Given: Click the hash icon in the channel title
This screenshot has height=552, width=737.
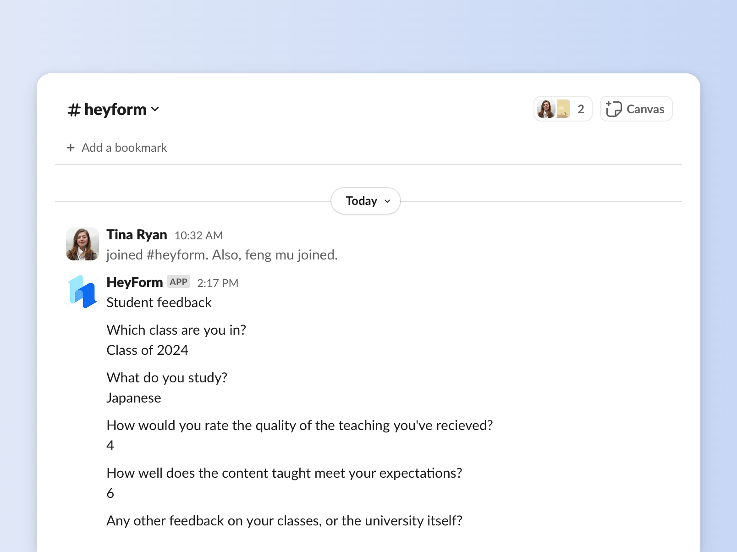Looking at the screenshot, I should [73, 109].
